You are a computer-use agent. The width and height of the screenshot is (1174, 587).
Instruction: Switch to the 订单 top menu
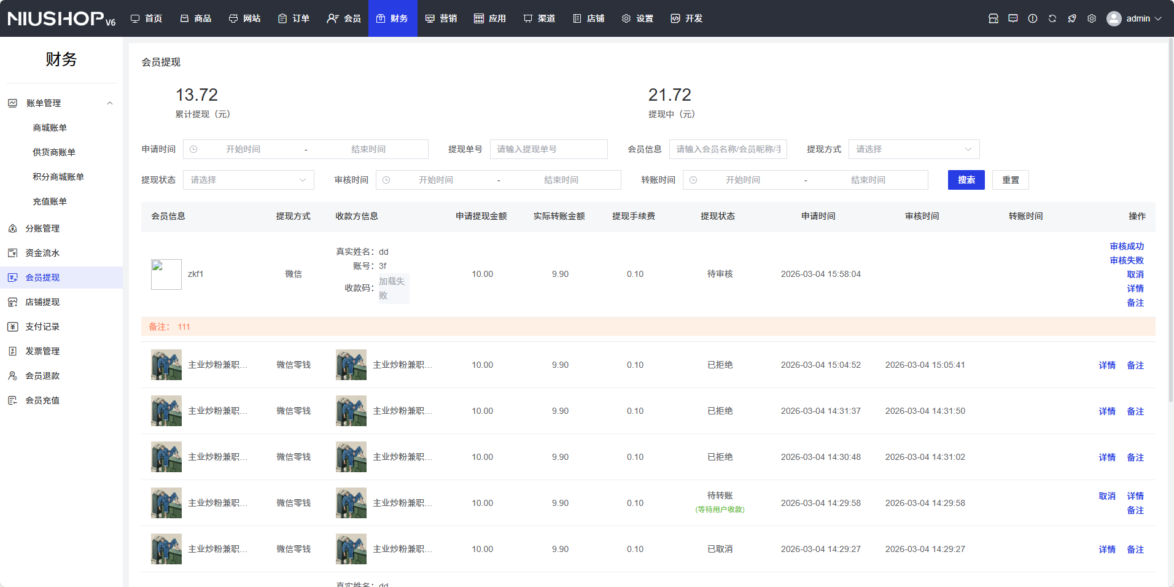tap(293, 18)
